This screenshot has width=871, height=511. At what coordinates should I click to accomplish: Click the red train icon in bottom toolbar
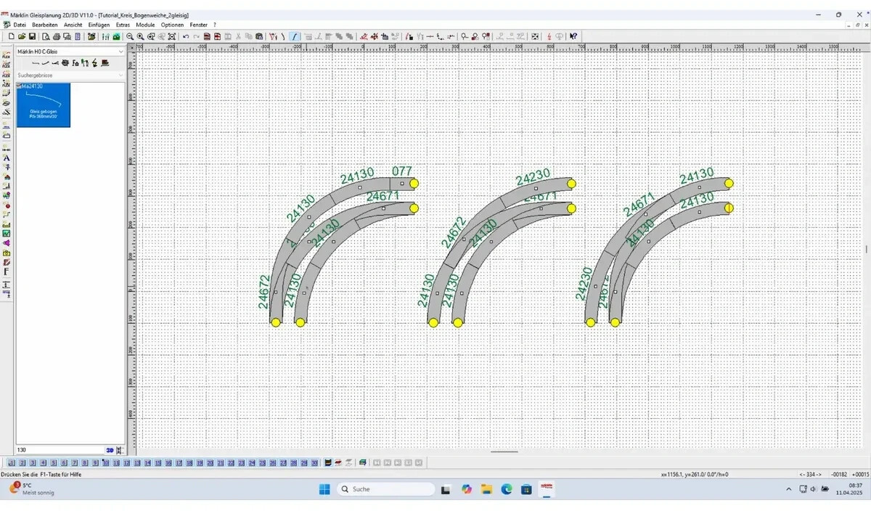coord(339,462)
